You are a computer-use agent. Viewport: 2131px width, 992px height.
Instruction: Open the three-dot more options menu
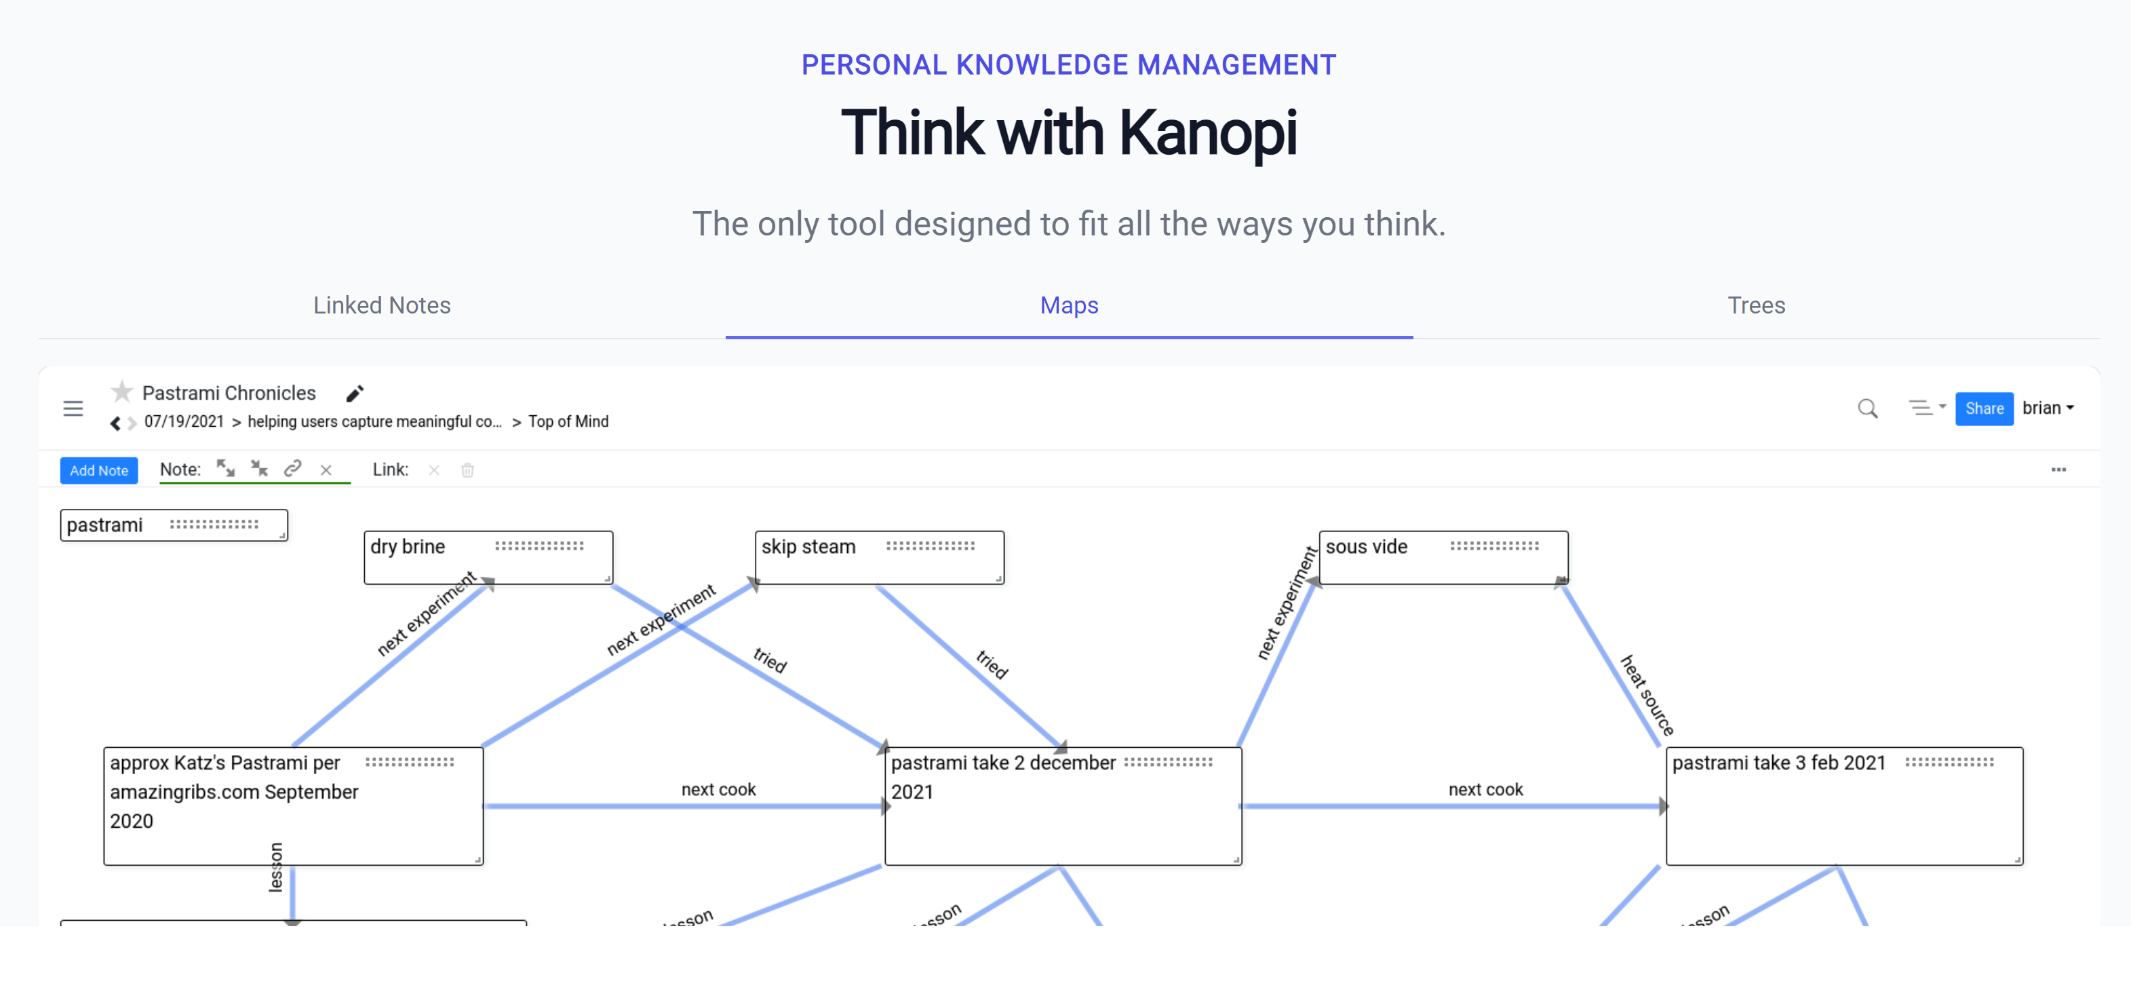2058,469
